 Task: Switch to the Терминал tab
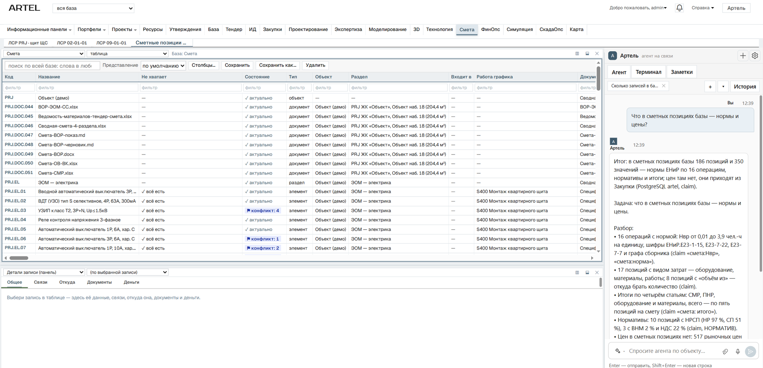pyautogui.click(x=648, y=72)
